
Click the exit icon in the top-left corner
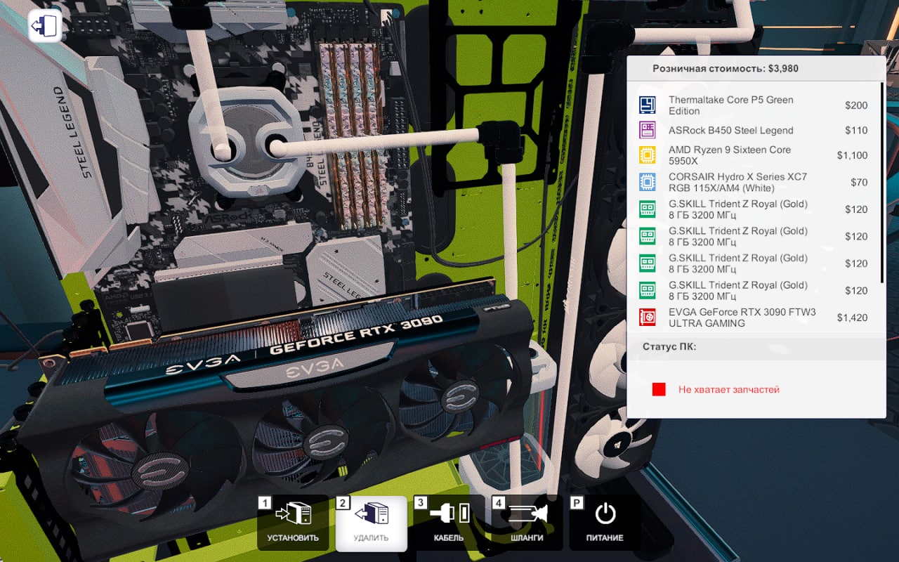44,27
